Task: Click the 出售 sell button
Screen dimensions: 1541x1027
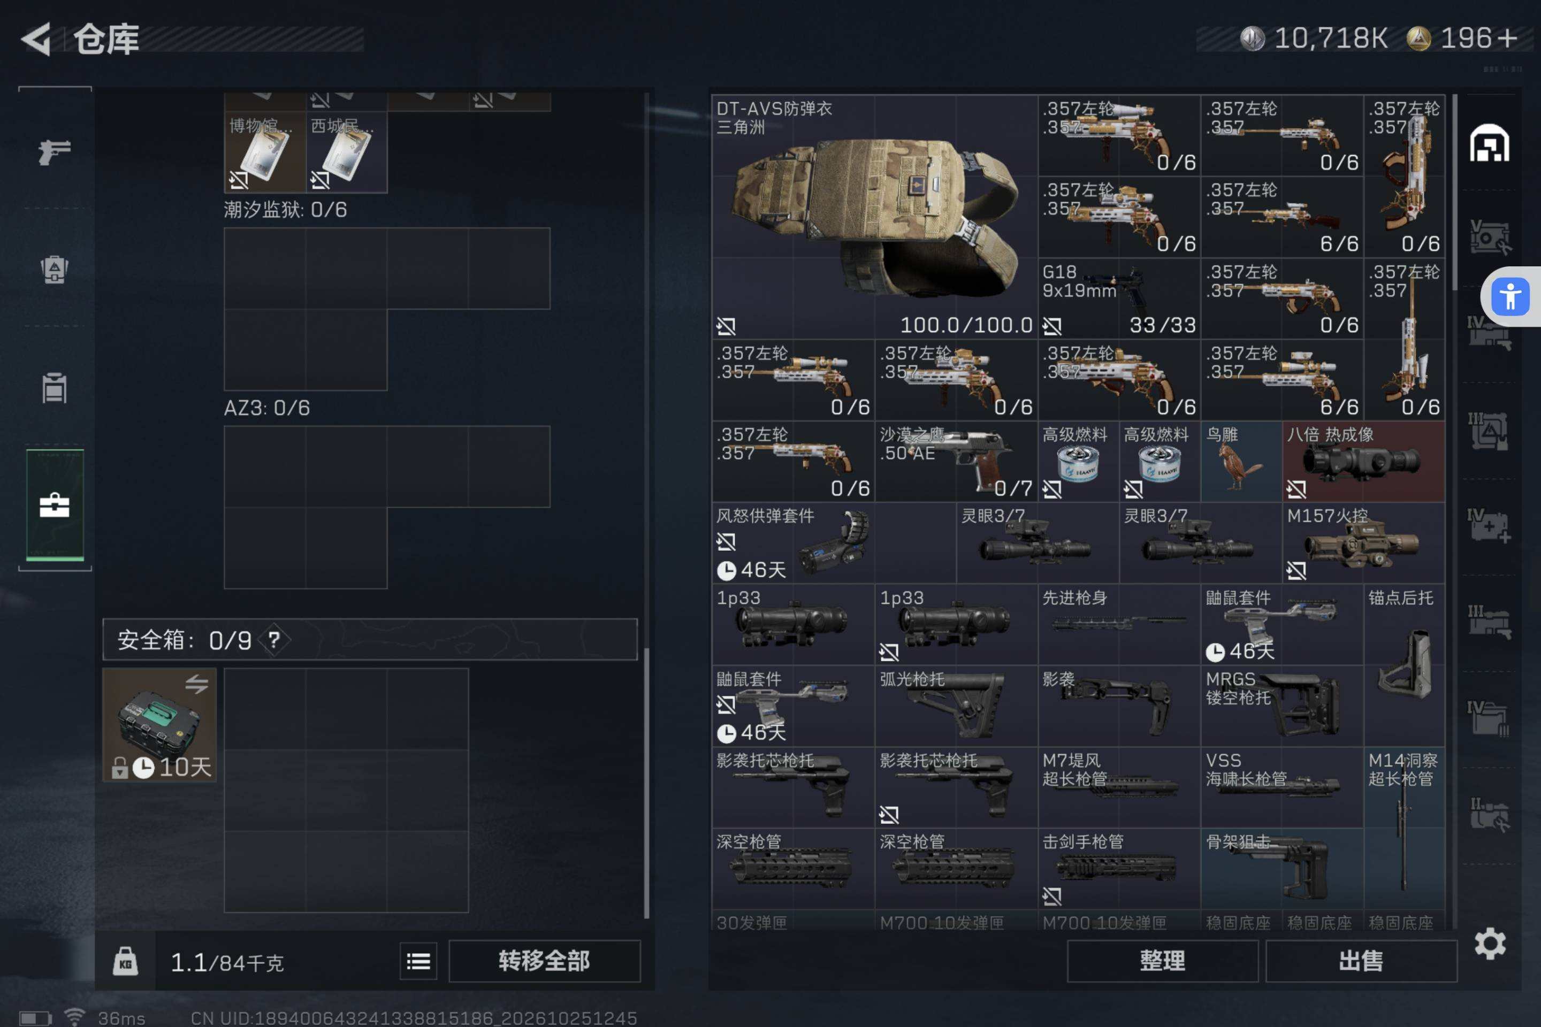Action: 1361,961
